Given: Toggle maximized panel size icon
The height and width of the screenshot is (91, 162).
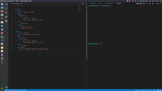Looking at the screenshot, I should [158, 4].
